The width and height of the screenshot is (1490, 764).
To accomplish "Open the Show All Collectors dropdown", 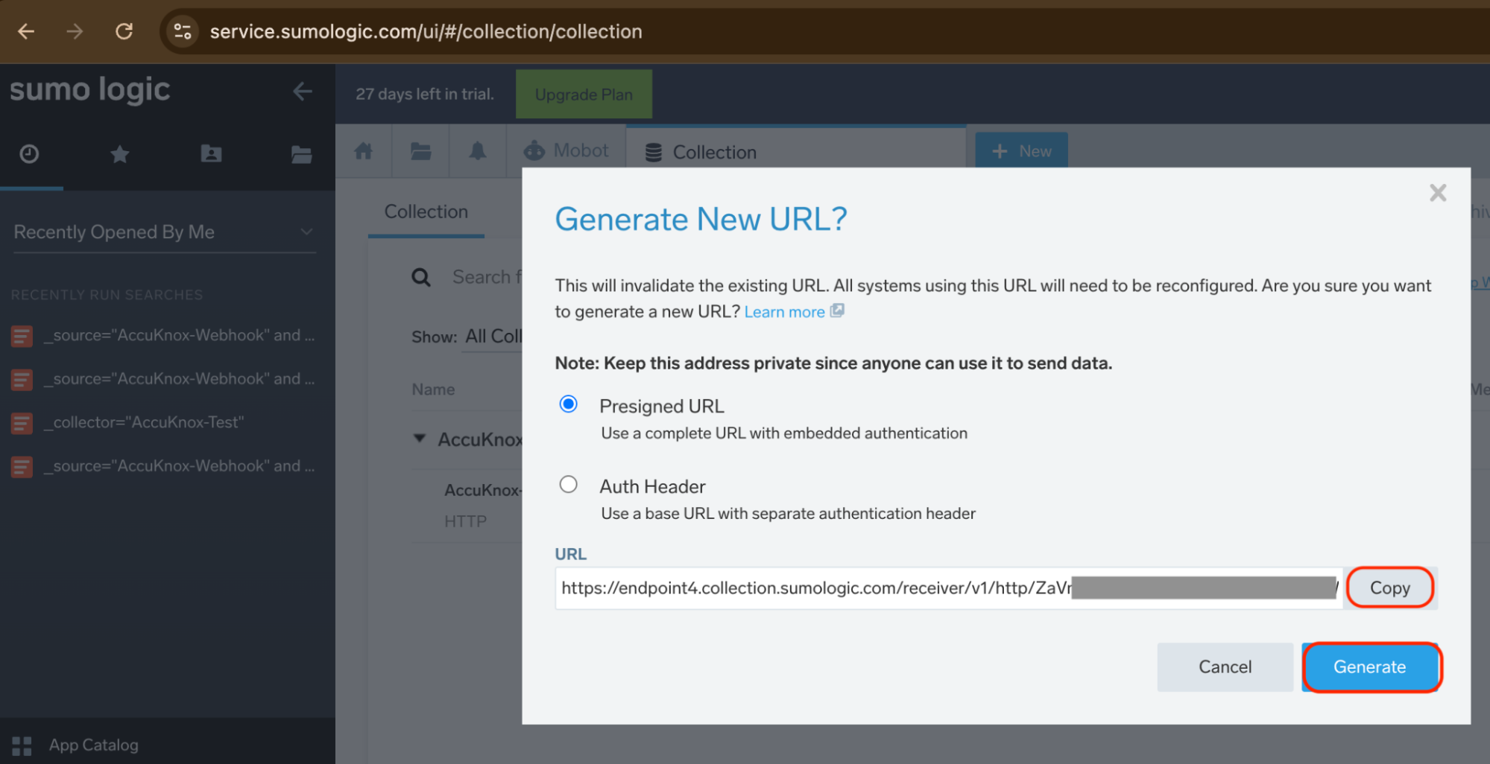I will click(x=493, y=337).
